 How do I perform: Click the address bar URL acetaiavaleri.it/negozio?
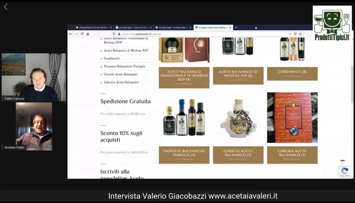point(141,34)
